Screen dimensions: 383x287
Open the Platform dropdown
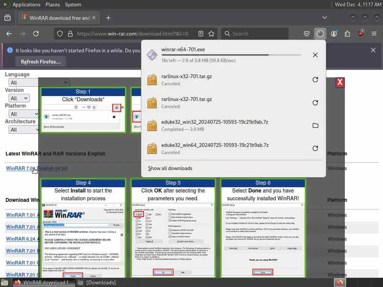(x=24, y=114)
